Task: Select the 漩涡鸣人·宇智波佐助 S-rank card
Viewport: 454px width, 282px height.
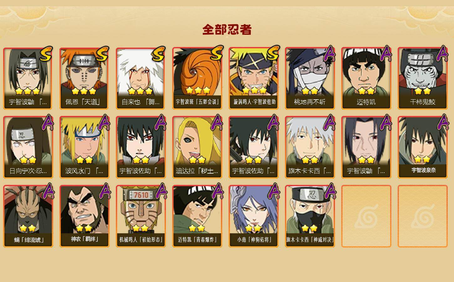Action: (x=253, y=78)
